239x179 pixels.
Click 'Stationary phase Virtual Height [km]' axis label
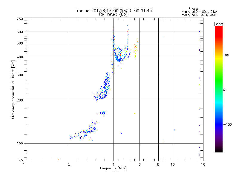pos(13,89)
